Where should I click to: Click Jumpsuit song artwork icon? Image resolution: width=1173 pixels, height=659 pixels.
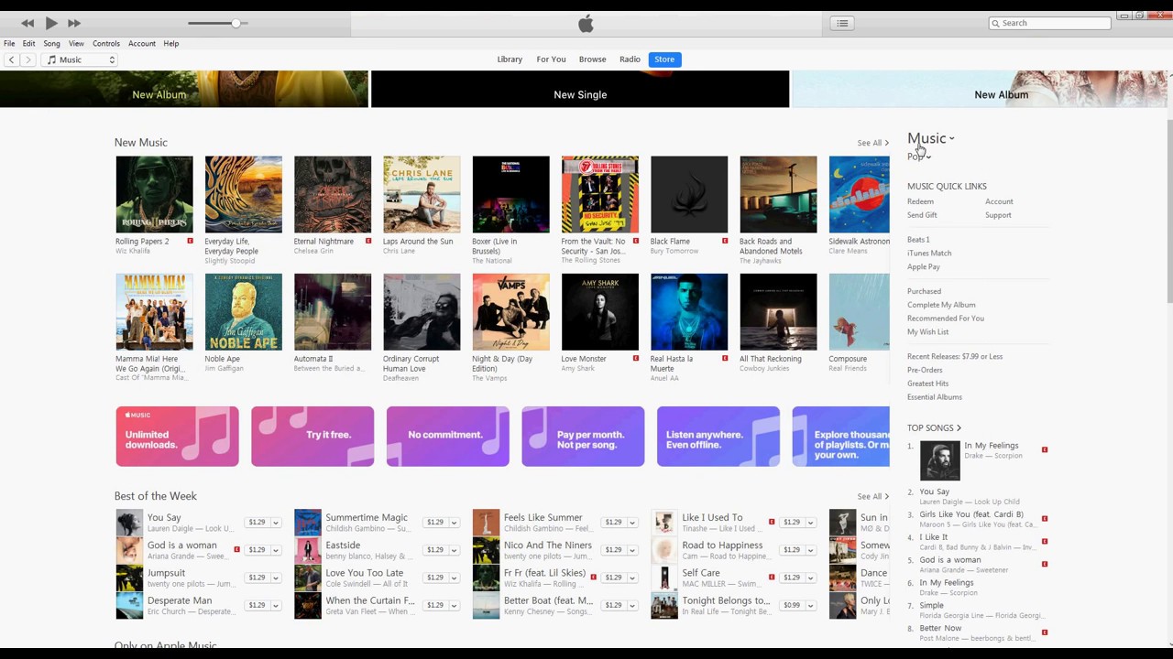pyautogui.click(x=129, y=578)
